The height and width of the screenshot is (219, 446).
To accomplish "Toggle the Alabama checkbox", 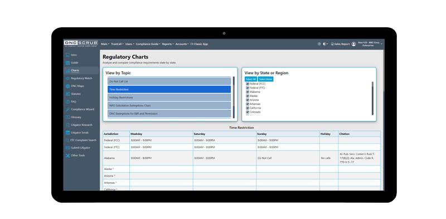I will pyautogui.click(x=248, y=92).
